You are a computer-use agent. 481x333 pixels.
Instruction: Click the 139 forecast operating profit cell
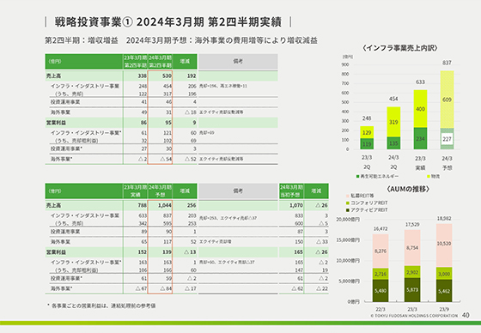(x=167, y=252)
